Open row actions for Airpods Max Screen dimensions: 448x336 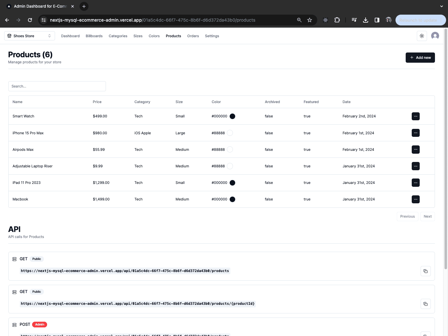click(x=416, y=150)
